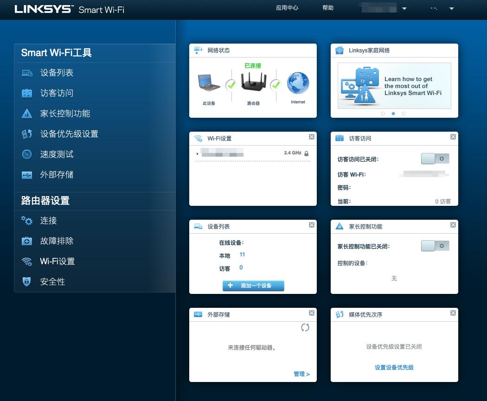Open the account dropdown in the top bar

coord(404,8)
